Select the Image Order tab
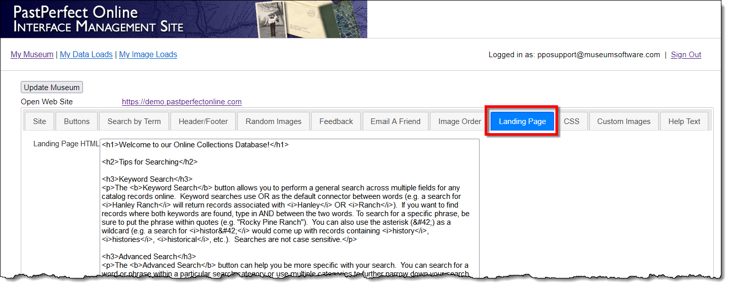729x286 pixels. (x=459, y=121)
